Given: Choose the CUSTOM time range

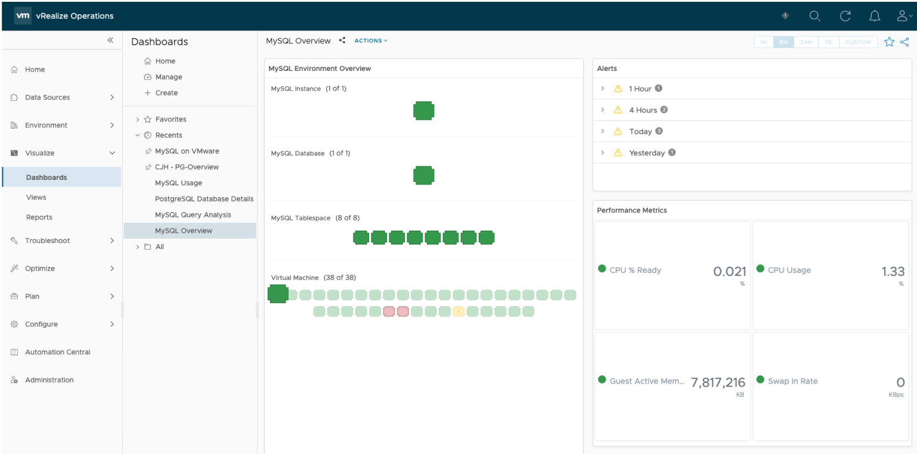Looking at the screenshot, I should pyautogui.click(x=858, y=42).
